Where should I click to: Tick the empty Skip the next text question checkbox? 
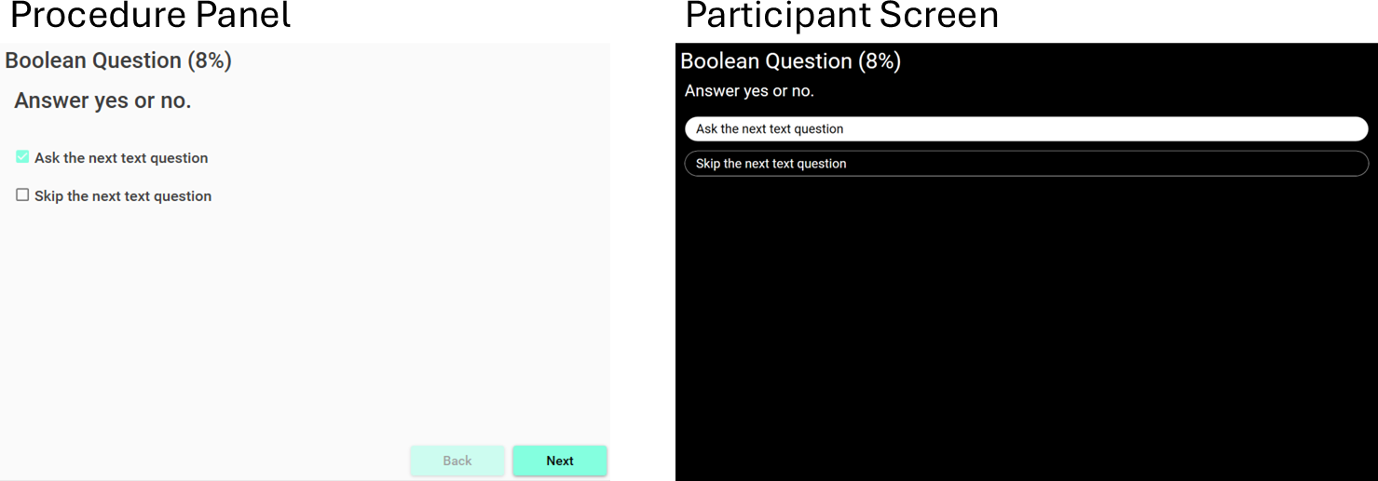pos(22,195)
